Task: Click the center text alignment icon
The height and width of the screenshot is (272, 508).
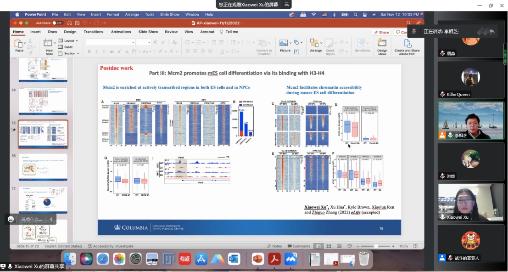Action: [195, 51]
